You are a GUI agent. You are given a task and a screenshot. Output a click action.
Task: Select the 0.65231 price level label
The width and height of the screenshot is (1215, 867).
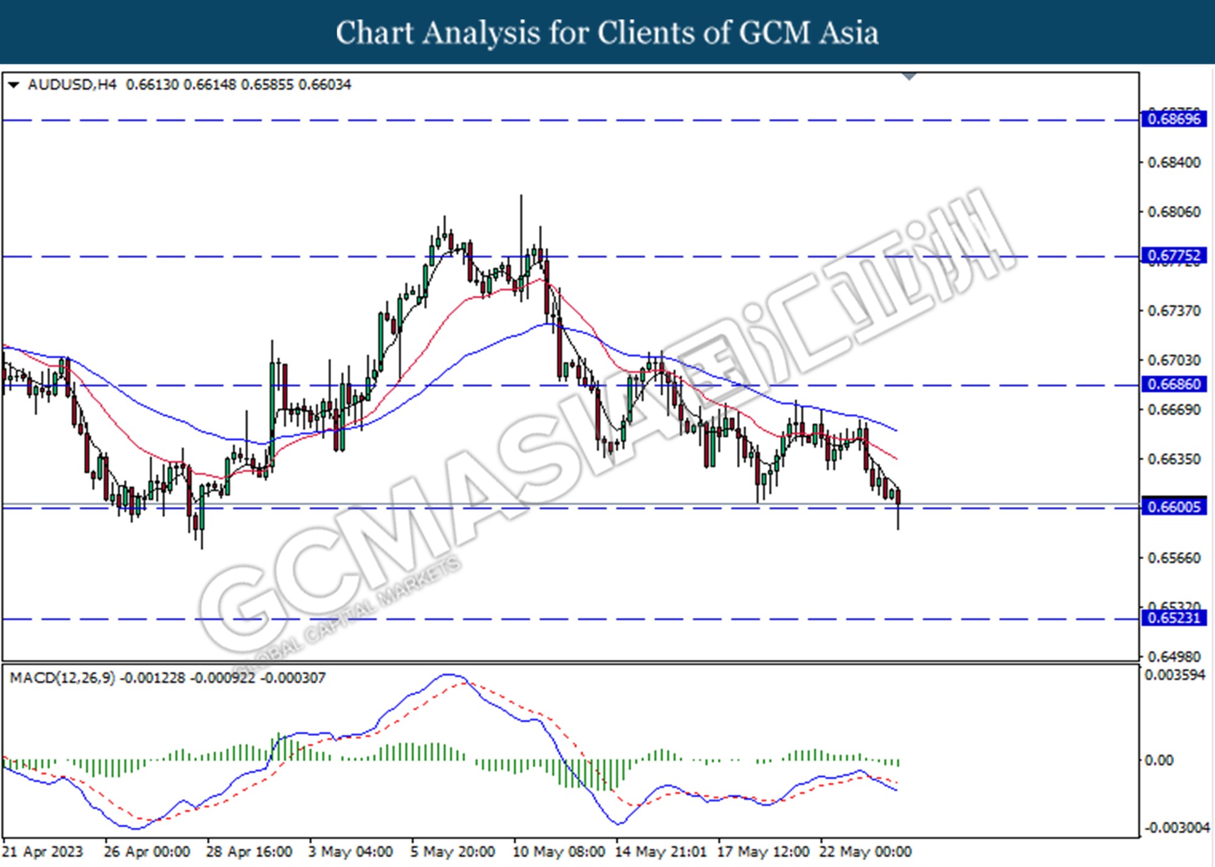pos(1174,618)
